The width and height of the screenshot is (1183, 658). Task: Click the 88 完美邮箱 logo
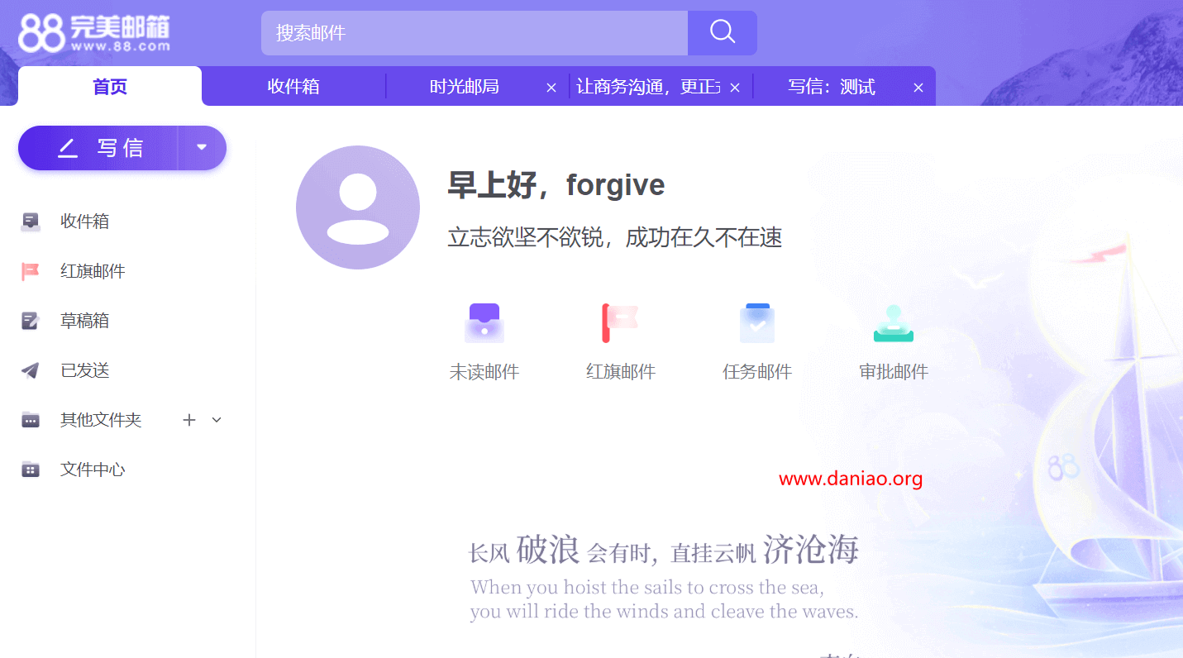click(x=94, y=33)
